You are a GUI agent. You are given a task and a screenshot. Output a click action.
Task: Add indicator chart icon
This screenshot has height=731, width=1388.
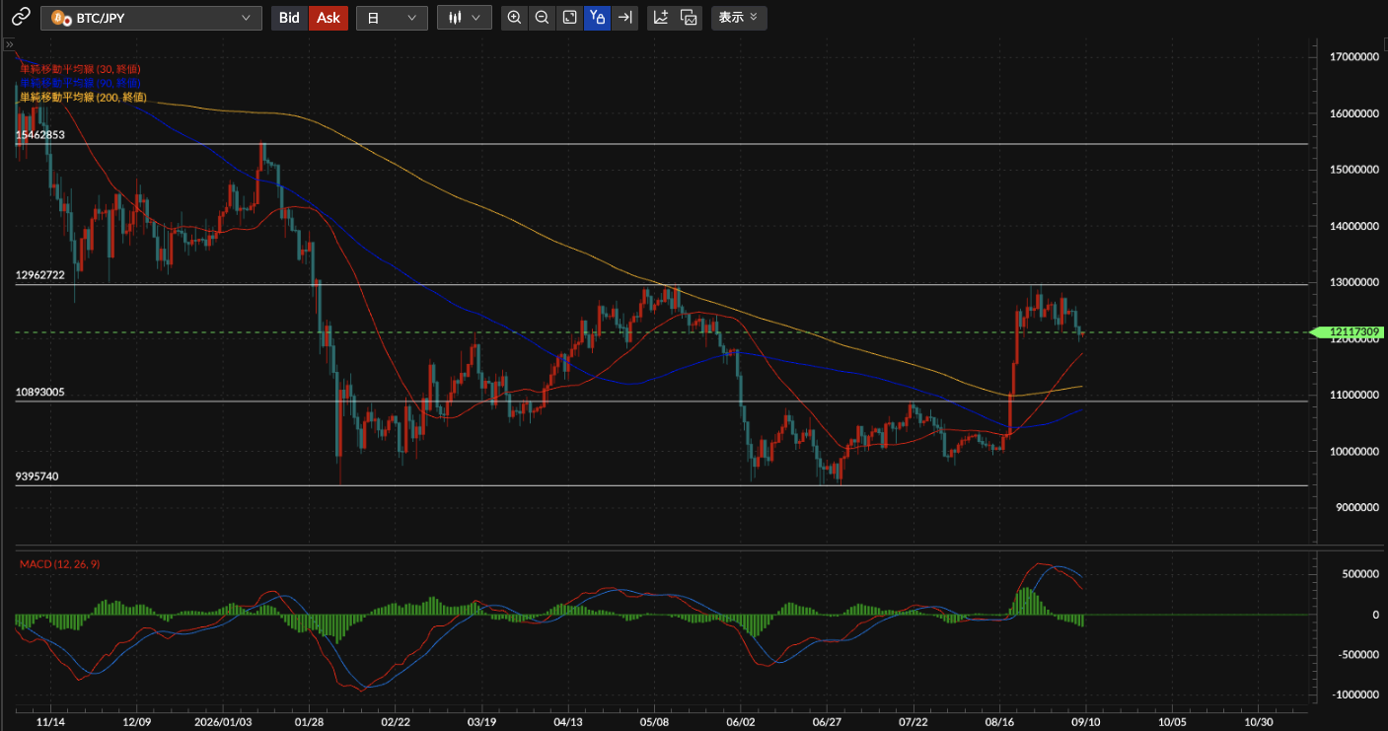pos(661,18)
